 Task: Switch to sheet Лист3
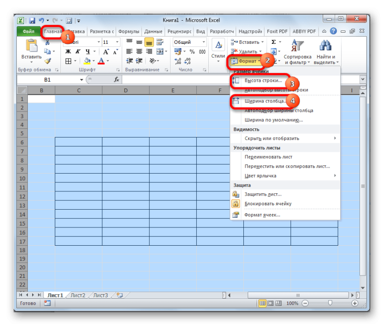tap(100, 295)
